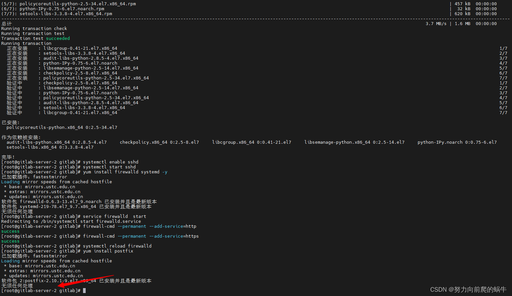
Task: Click the 'yum install firewalld systemd -y' command
Action: point(125,172)
